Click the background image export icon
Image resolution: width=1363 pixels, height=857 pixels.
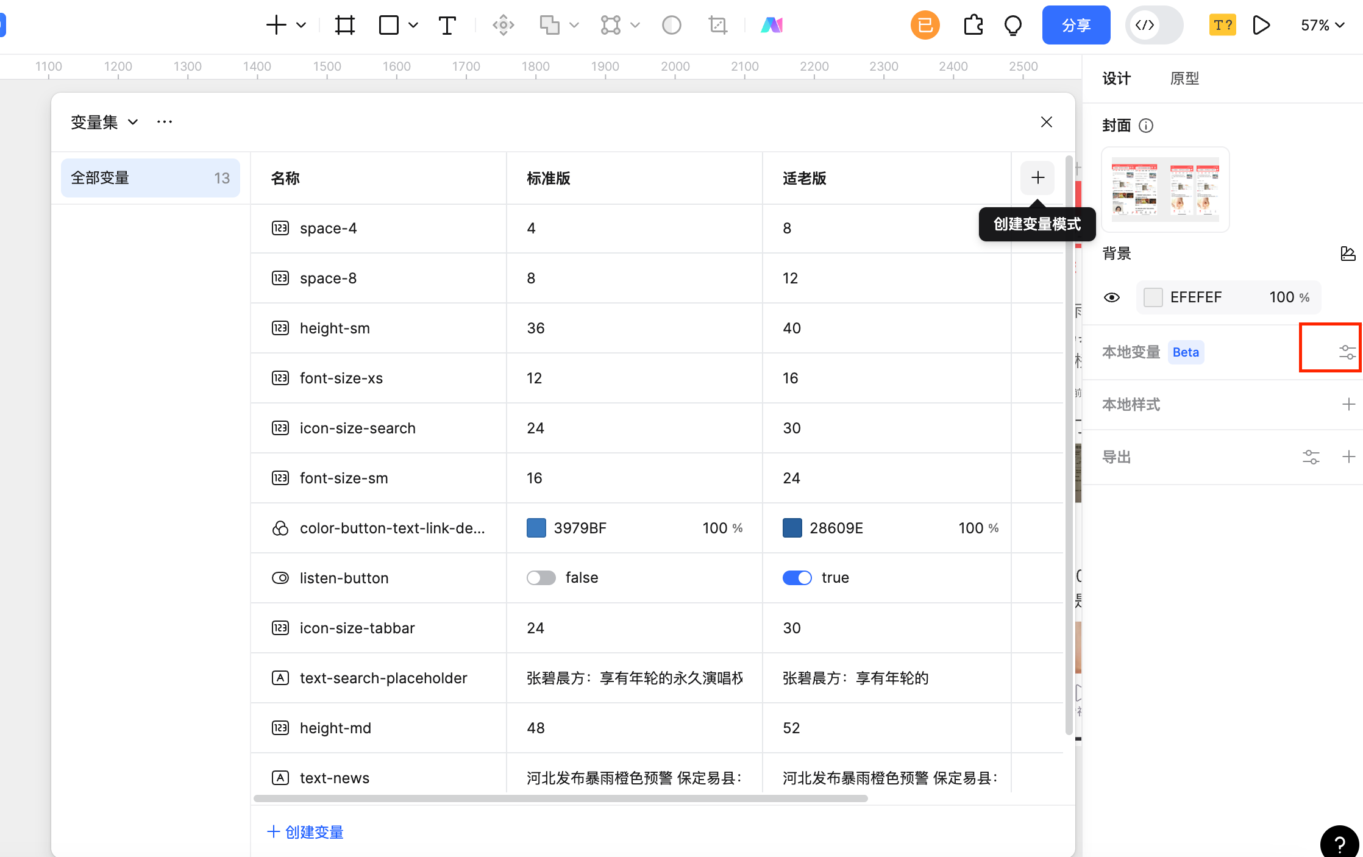tap(1348, 254)
